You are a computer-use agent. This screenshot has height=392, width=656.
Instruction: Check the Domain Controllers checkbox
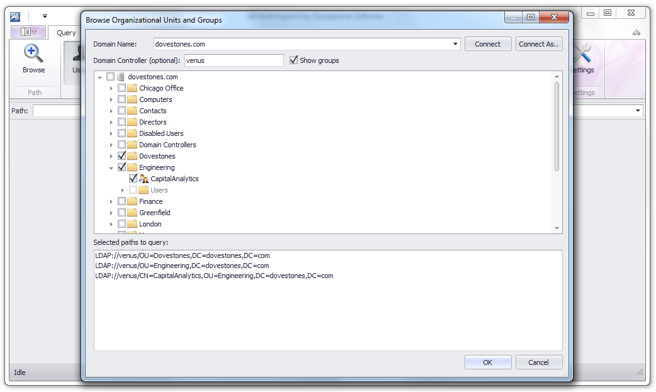pyautogui.click(x=122, y=144)
